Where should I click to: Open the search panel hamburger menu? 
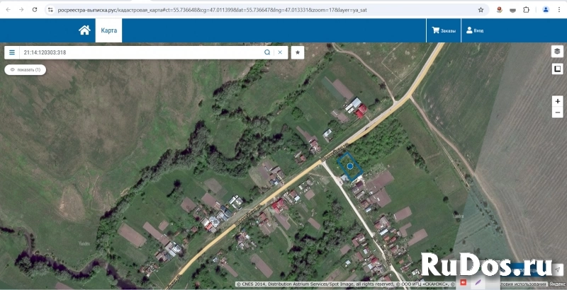click(12, 52)
